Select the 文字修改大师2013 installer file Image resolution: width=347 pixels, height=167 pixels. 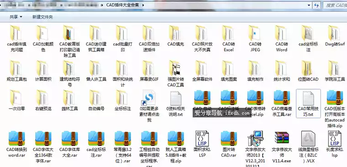(255, 149)
